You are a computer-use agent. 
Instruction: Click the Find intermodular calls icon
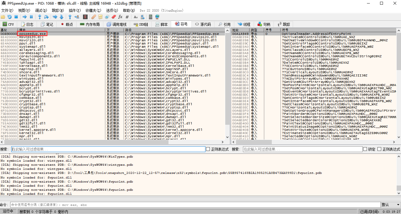pos(142,17)
